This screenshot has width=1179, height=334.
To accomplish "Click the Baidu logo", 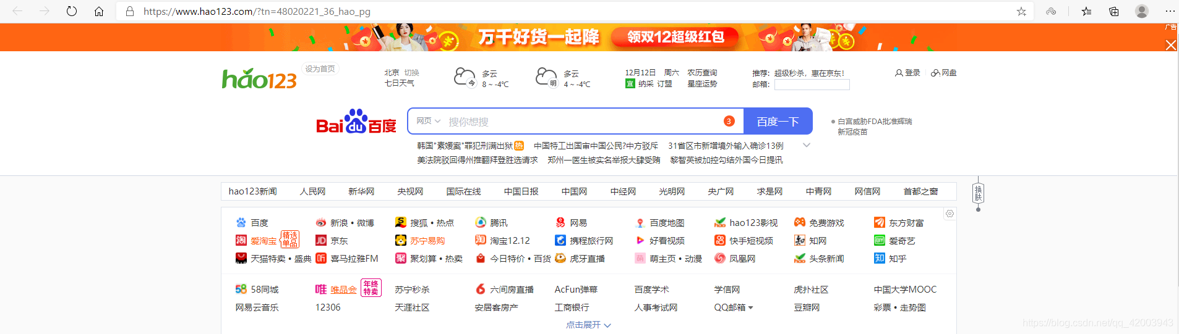I will pos(356,122).
